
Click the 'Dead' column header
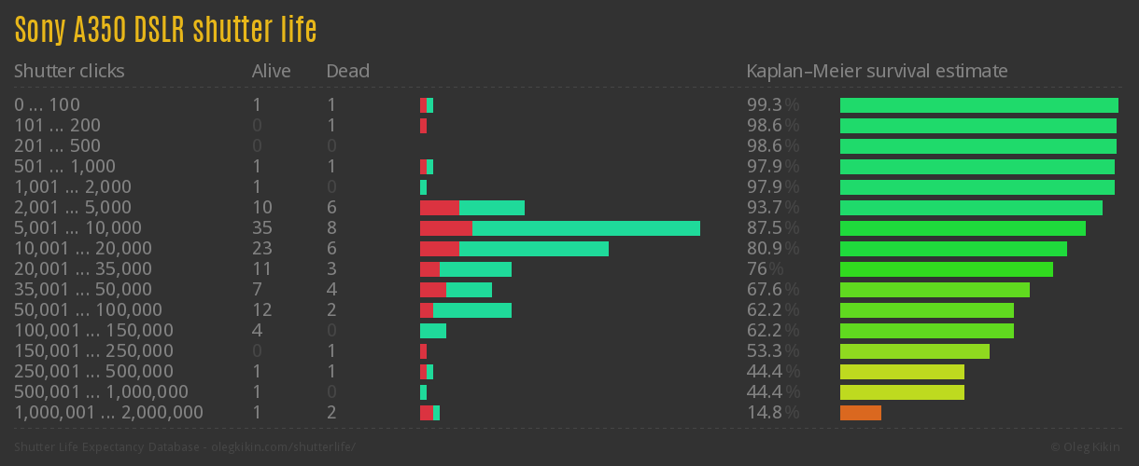(x=347, y=71)
